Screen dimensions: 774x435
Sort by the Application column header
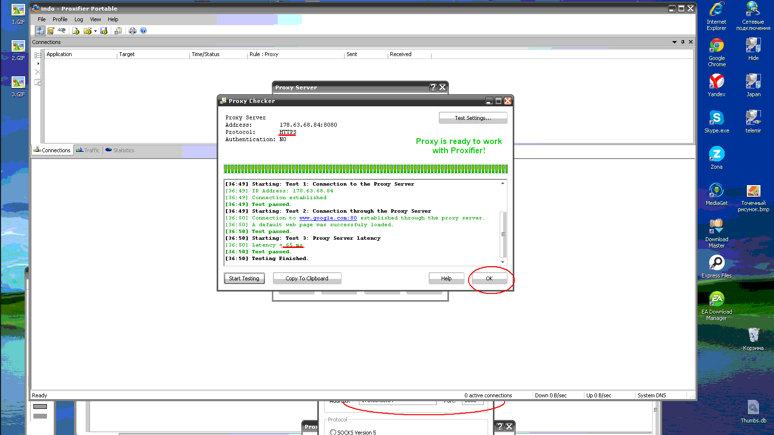(81, 54)
